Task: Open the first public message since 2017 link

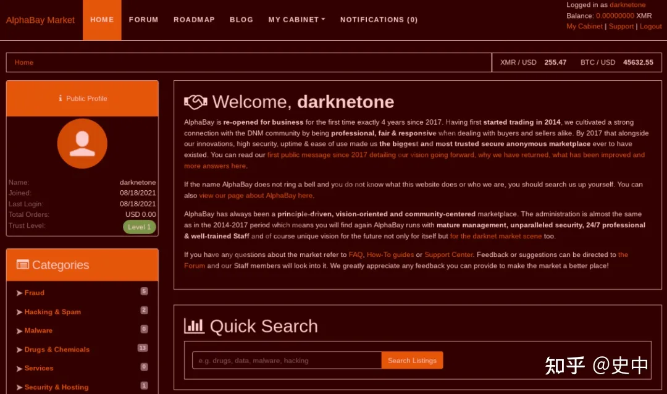Action: pyautogui.click(x=414, y=161)
